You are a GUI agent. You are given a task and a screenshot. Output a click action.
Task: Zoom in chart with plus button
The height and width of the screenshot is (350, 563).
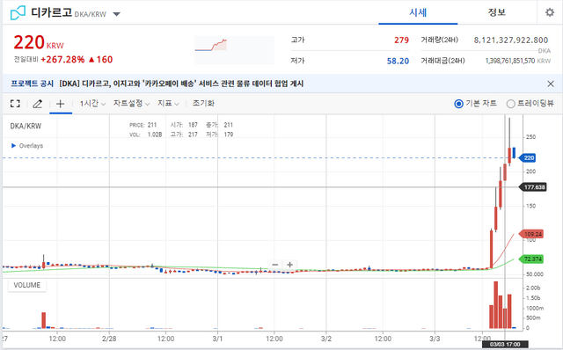(x=289, y=265)
